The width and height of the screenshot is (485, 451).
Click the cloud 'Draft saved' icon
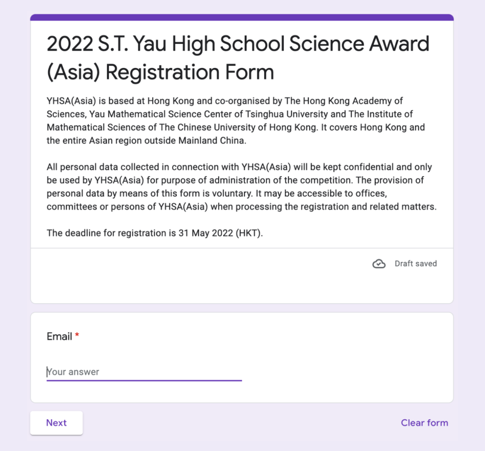(x=379, y=264)
